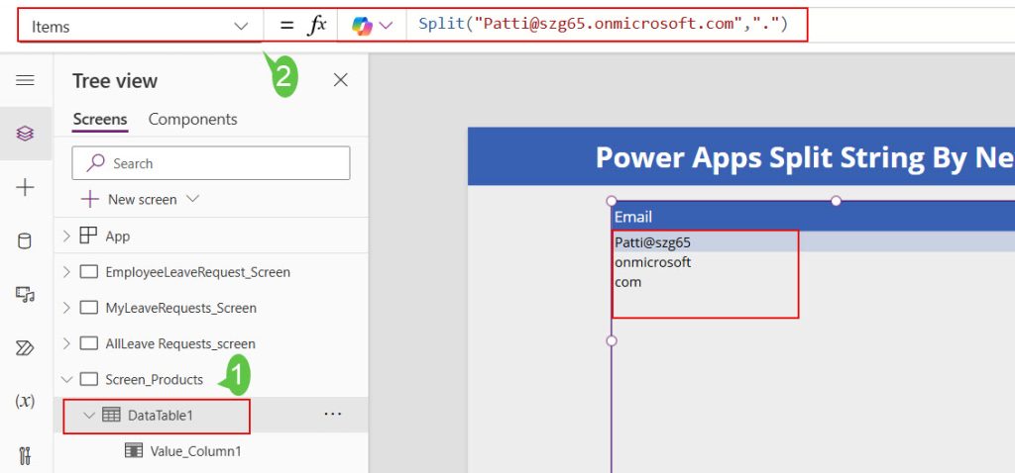The width and height of the screenshot is (1015, 473).
Task: Open the Data cylinder icon
Action: (x=25, y=241)
